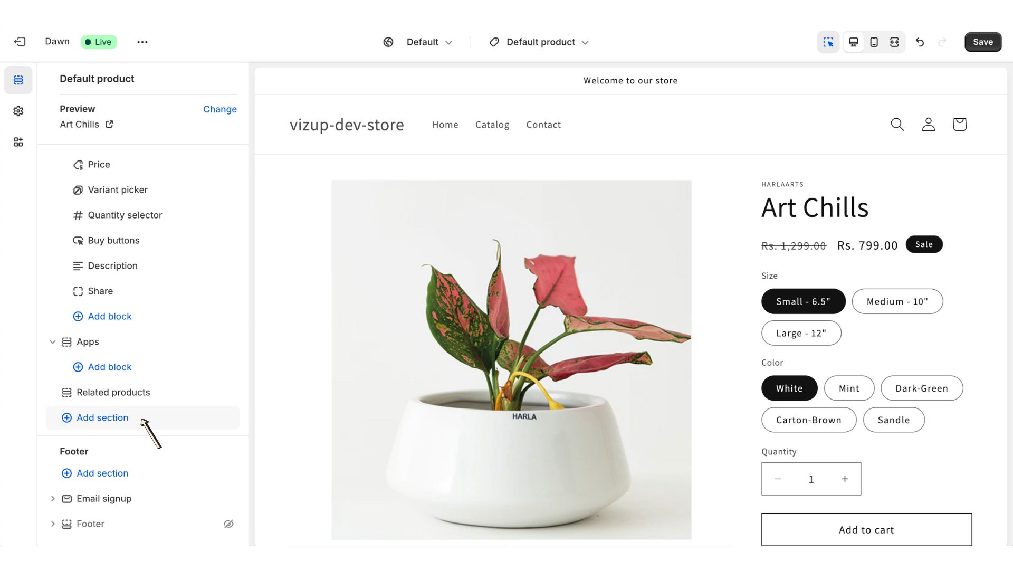Image resolution: width=1013 pixels, height=570 pixels.
Task: Open app embeds icon in sidebar
Action: (x=18, y=142)
